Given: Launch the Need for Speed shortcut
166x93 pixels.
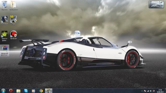Looking at the screenshot, I should coord(5,36).
